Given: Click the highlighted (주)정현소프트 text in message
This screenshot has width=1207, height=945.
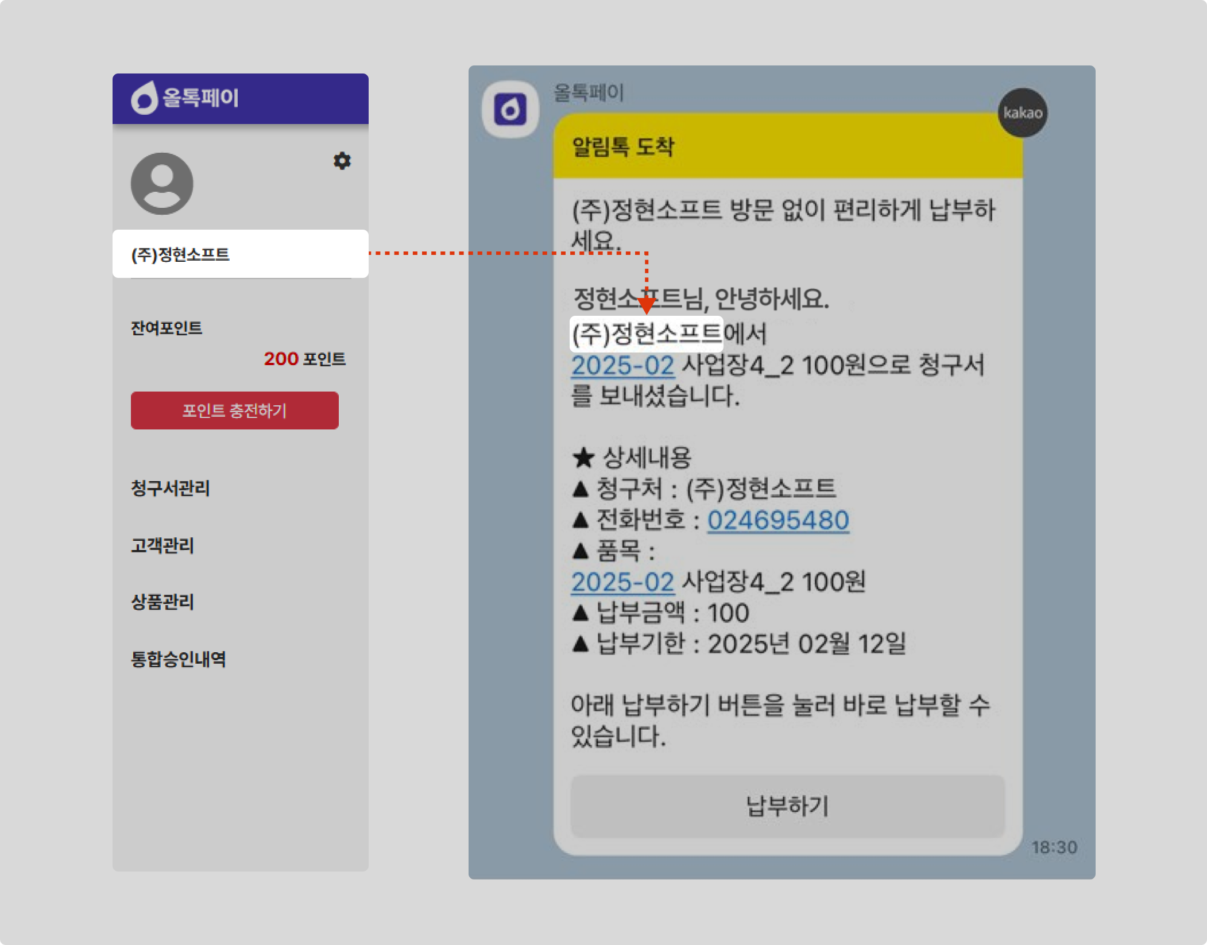Looking at the screenshot, I should click(646, 334).
